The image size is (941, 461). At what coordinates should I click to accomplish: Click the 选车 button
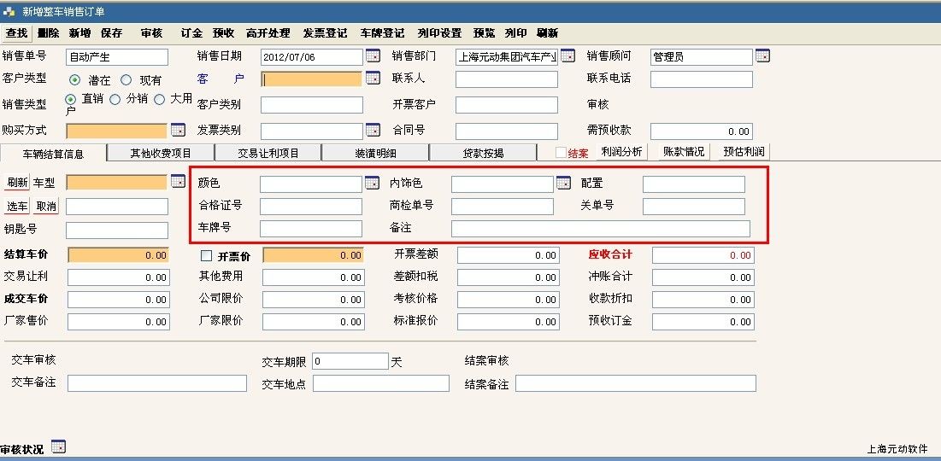18,207
